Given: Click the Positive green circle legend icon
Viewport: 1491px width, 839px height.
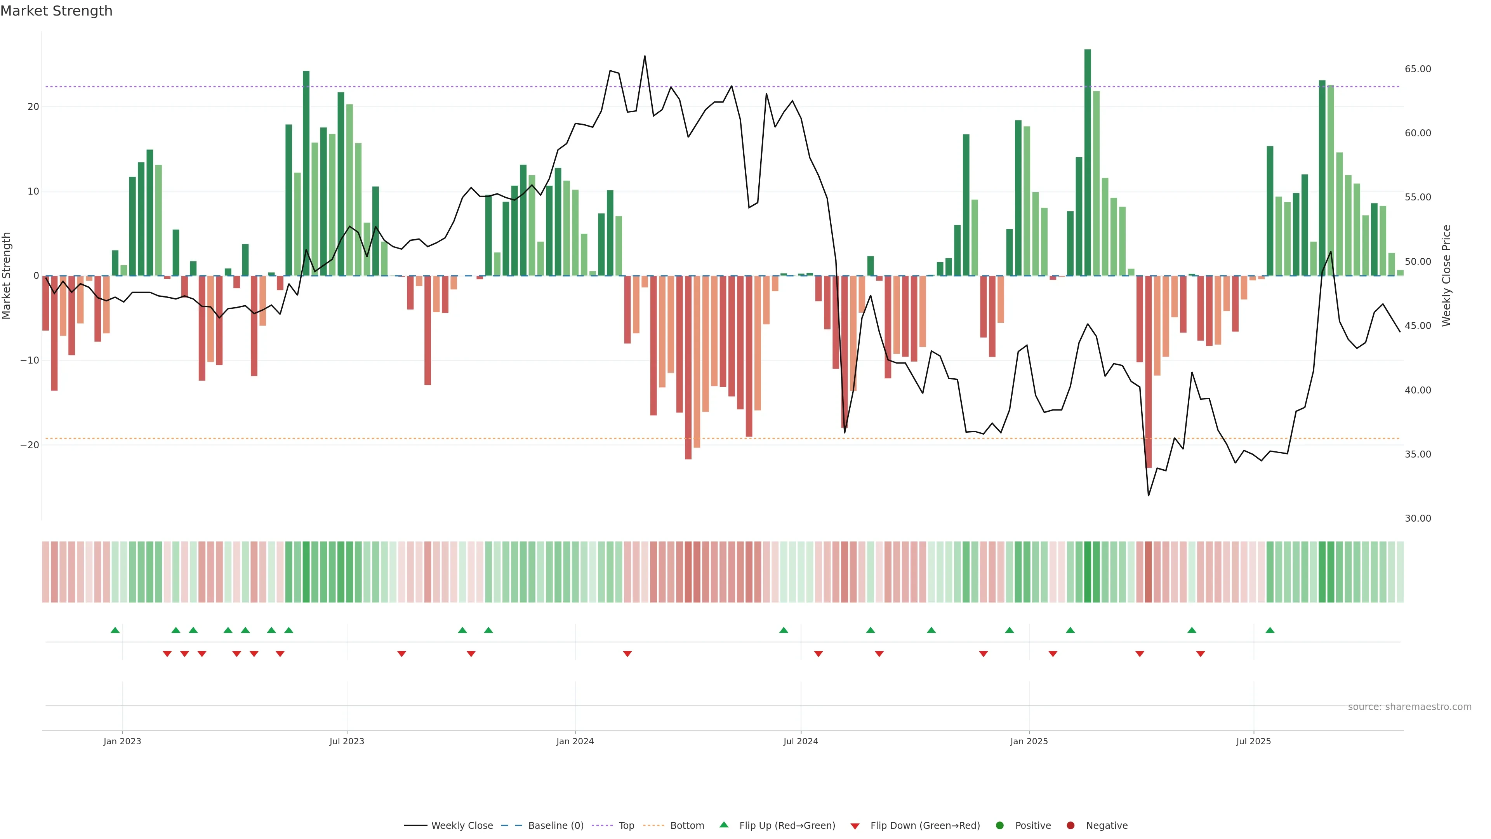Looking at the screenshot, I should pos(999,826).
